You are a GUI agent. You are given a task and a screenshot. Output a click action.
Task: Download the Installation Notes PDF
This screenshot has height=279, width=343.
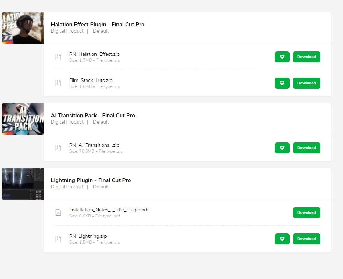(x=306, y=212)
